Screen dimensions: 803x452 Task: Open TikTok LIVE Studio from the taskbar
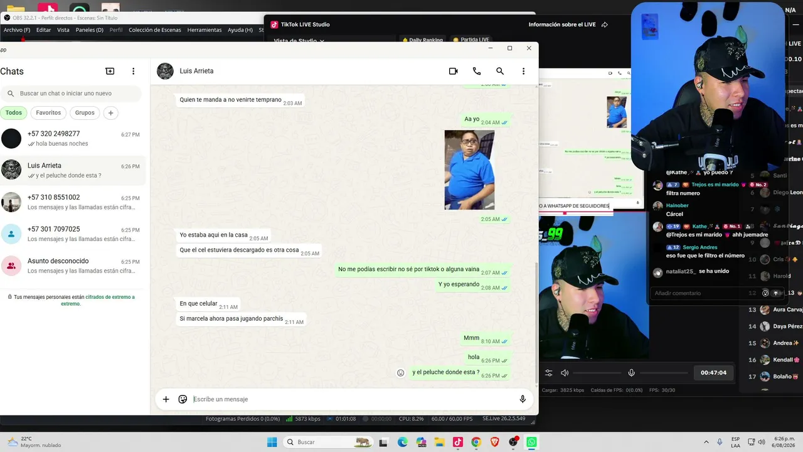[458, 442]
